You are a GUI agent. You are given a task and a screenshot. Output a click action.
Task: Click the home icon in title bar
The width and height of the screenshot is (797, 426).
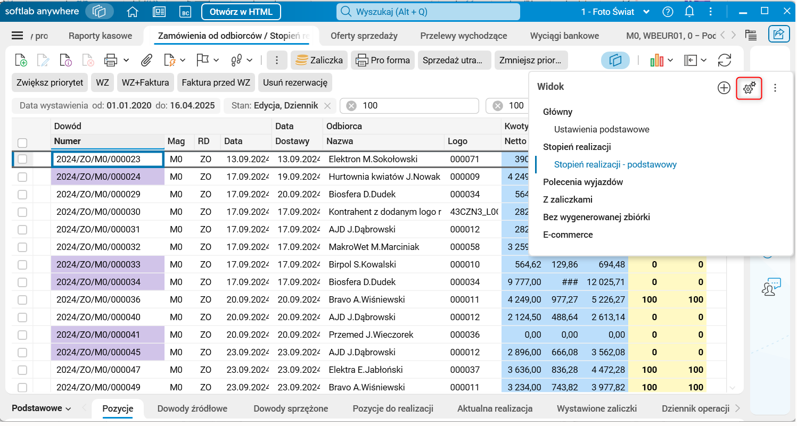(x=133, y=12)
